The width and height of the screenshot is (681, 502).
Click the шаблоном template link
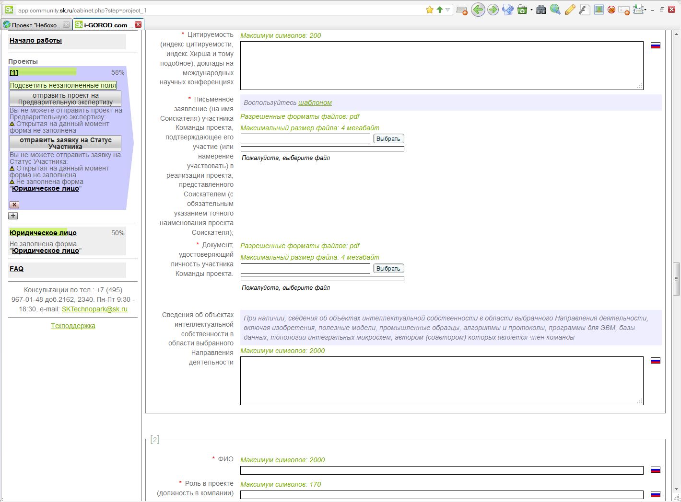[315, 103]
